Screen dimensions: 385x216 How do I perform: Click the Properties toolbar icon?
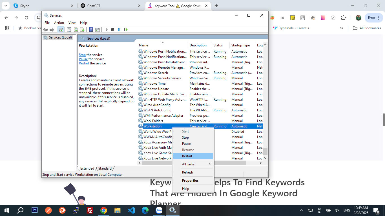point(69,30)
